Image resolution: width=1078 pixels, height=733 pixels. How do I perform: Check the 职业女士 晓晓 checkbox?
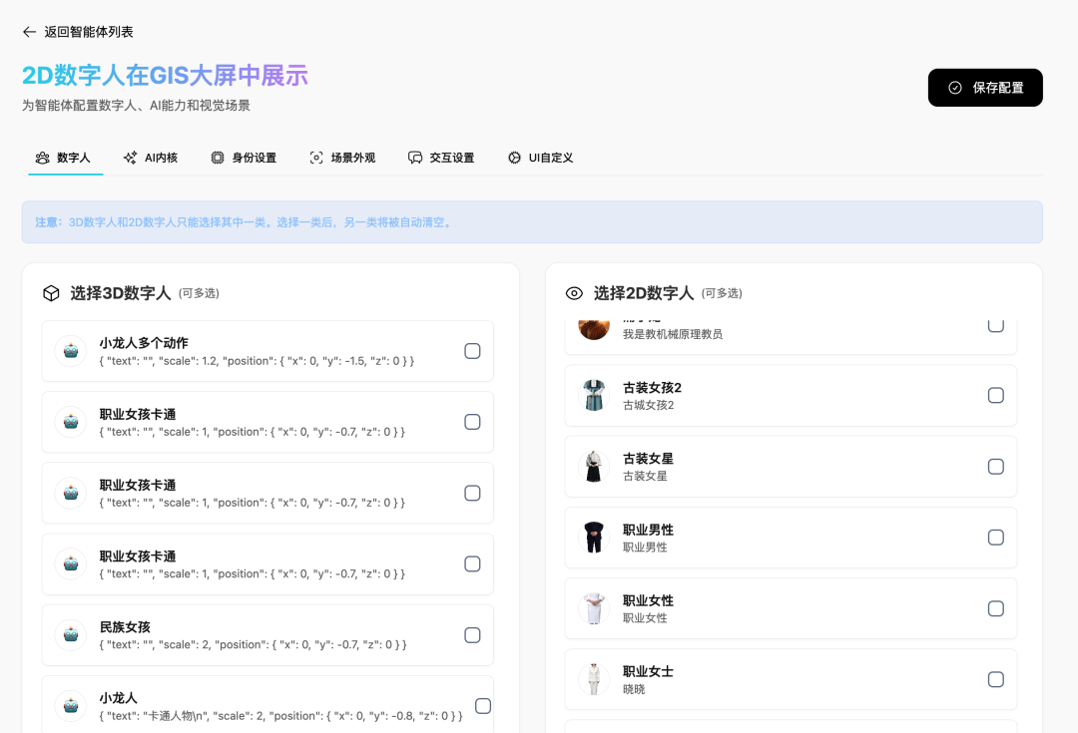pos(995,679)
